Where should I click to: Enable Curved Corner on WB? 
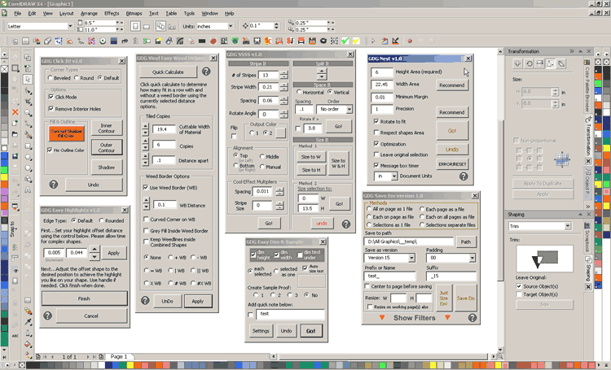[146, 220]
